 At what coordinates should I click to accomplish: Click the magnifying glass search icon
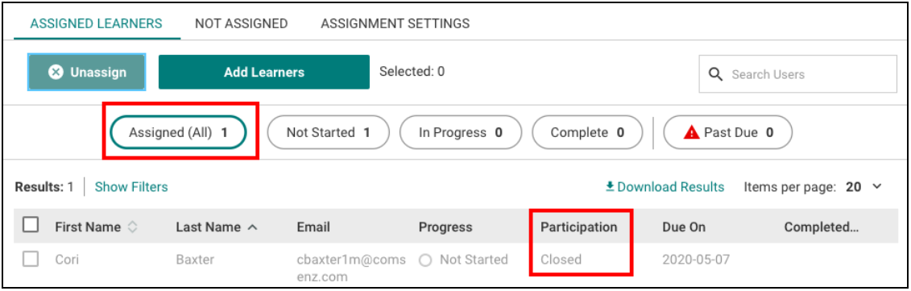[717, 74]
